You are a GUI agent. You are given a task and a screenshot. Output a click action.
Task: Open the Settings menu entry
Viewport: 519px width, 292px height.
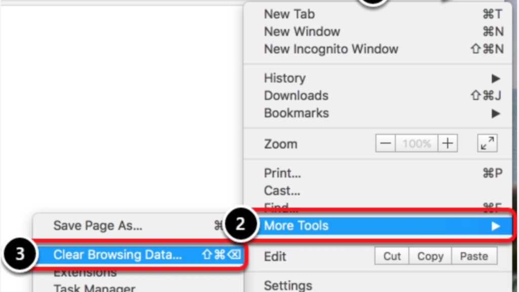click(x=287, y=285)
